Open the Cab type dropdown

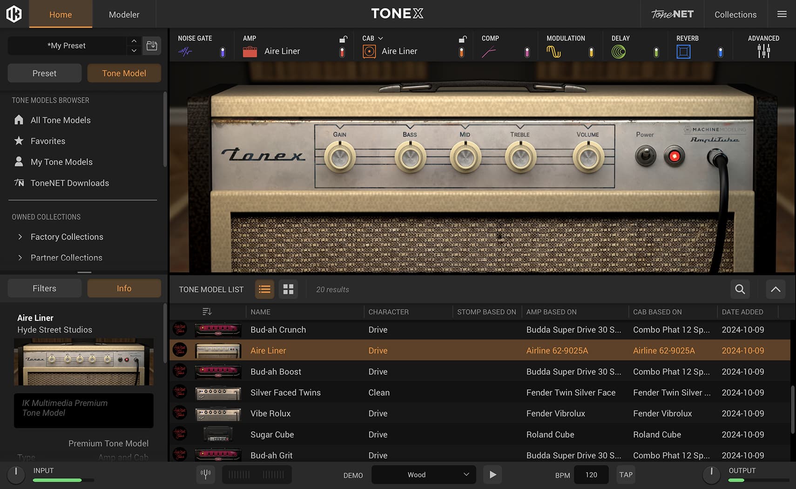pos(380,38)
